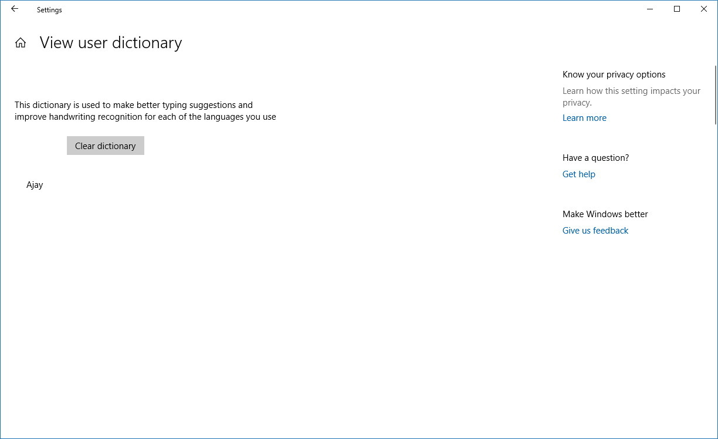Viewport: 718px width, 439px height.
Task: Go back using the Settings back arrow
Action: coord(15,9)
